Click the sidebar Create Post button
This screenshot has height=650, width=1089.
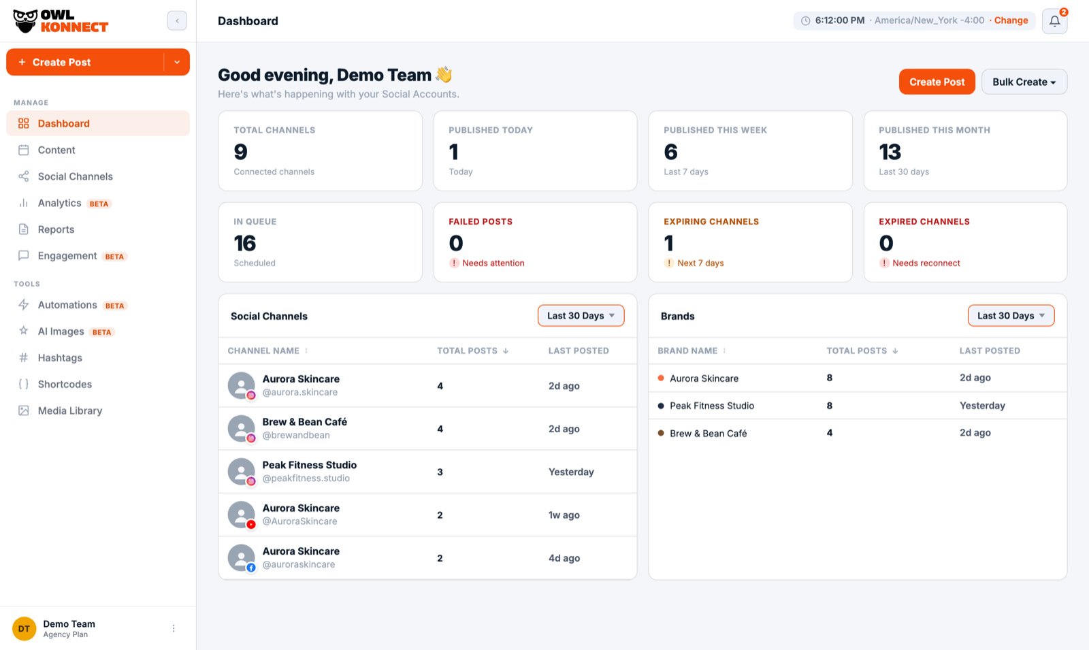(85, 62)
